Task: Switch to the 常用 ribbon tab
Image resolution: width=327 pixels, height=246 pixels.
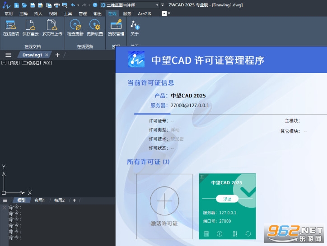Action: tap(9, 14)
